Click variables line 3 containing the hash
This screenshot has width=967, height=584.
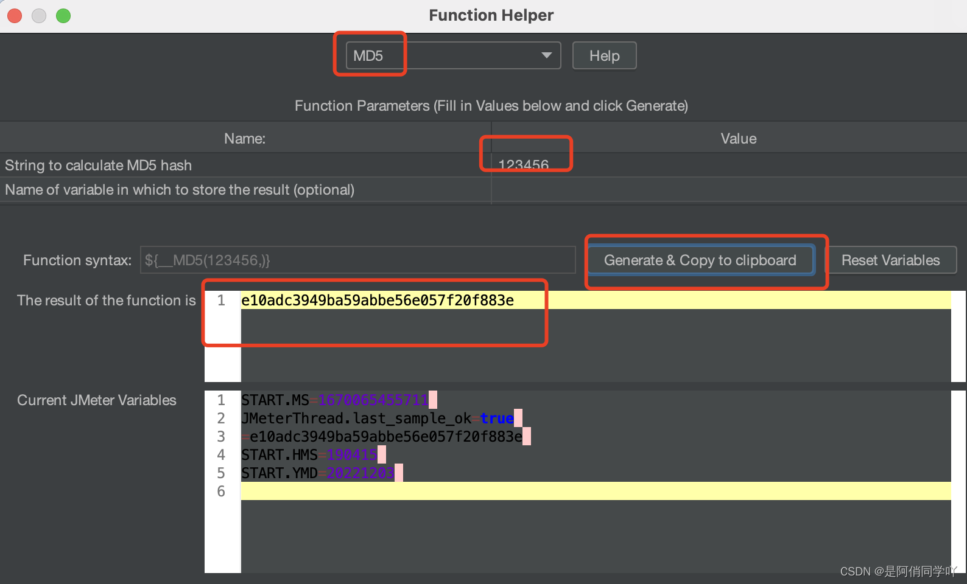point(385,436)
